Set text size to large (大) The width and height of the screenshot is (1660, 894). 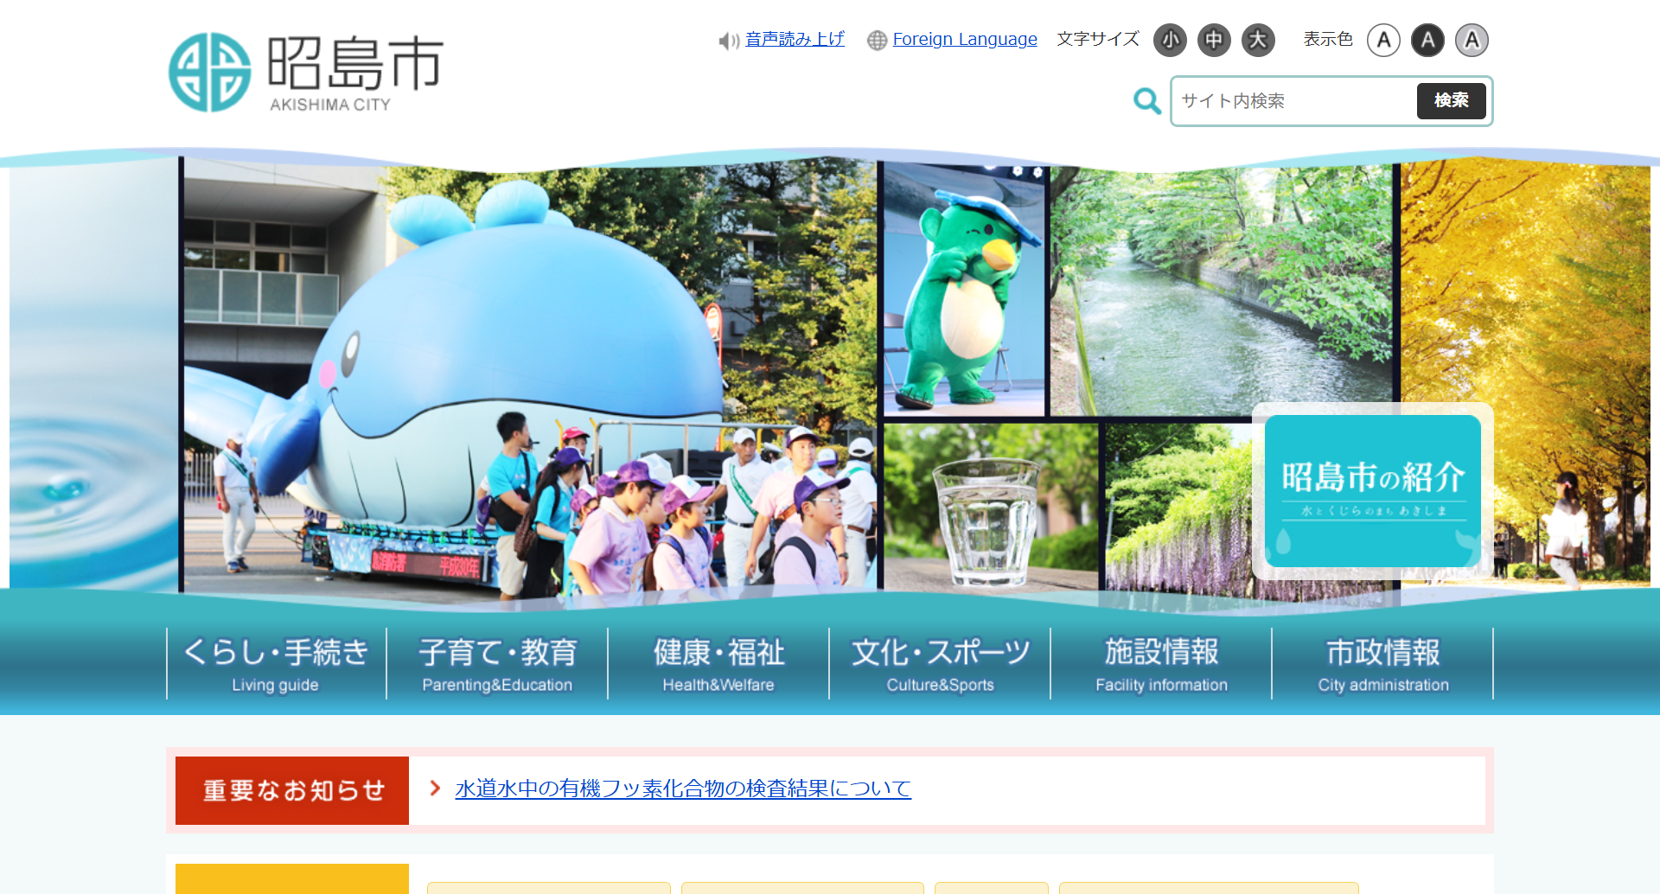point(1258,40)
